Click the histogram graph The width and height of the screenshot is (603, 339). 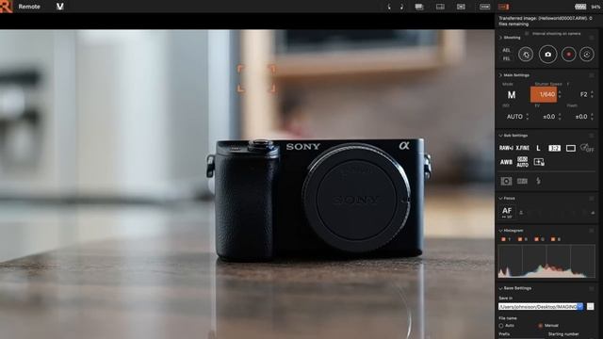pyautogui.click(x=546, y=261)
